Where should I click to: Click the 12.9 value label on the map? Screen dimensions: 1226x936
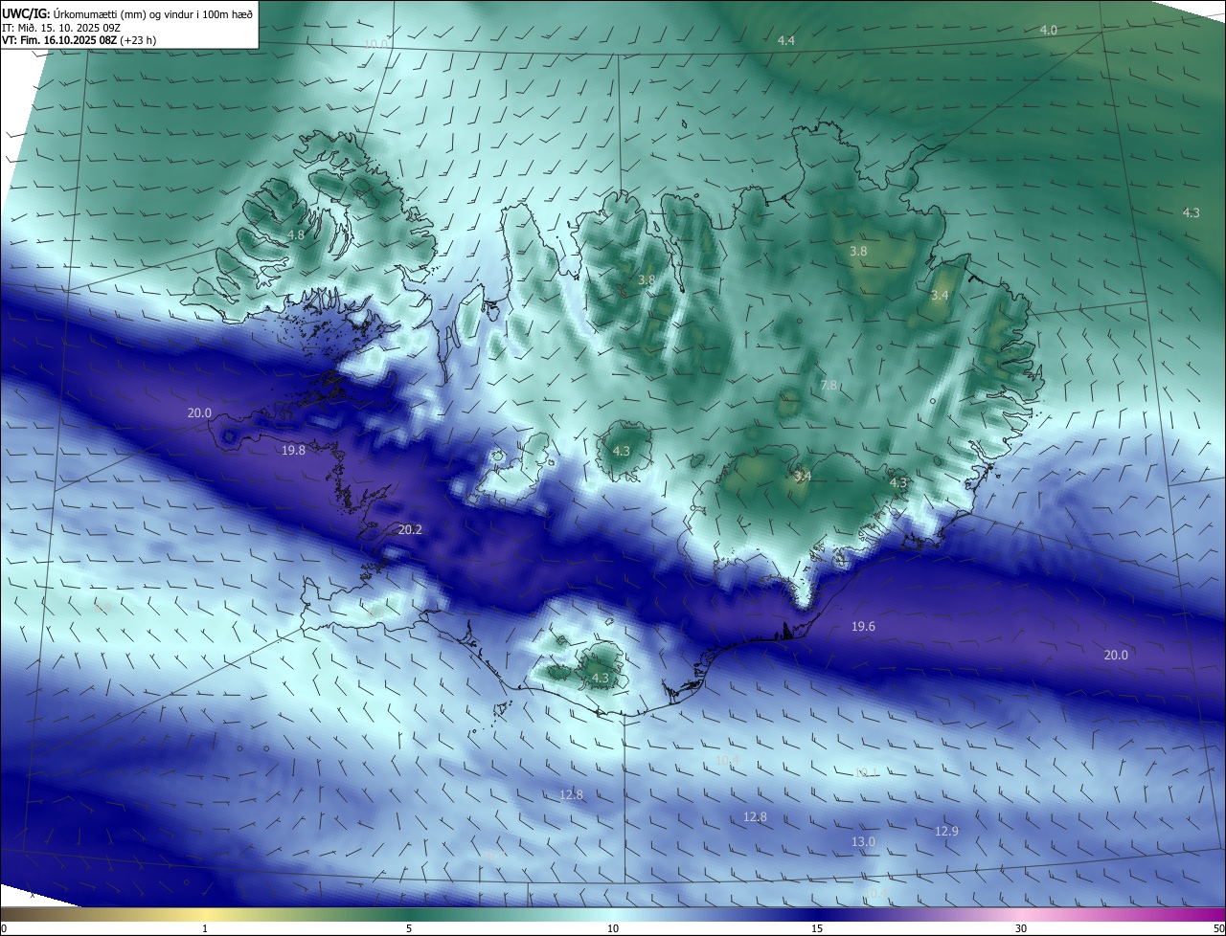pyautogui.click(x=946, y=831)
